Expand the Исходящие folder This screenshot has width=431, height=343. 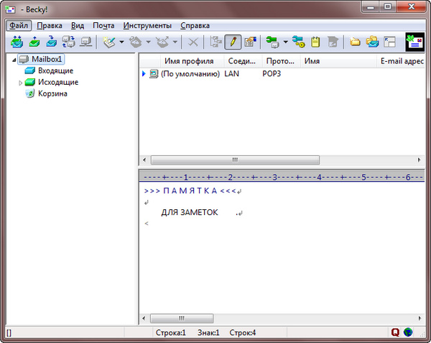[x=20, y=83]
